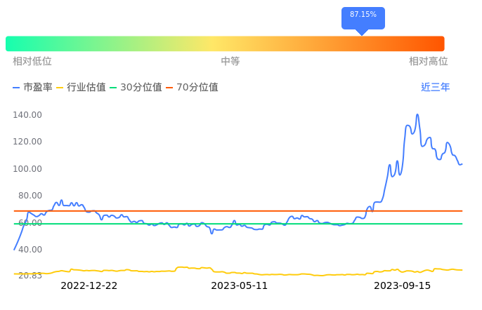
Task: Click the 140.00 y-axis label
Action: coord(28,115)
